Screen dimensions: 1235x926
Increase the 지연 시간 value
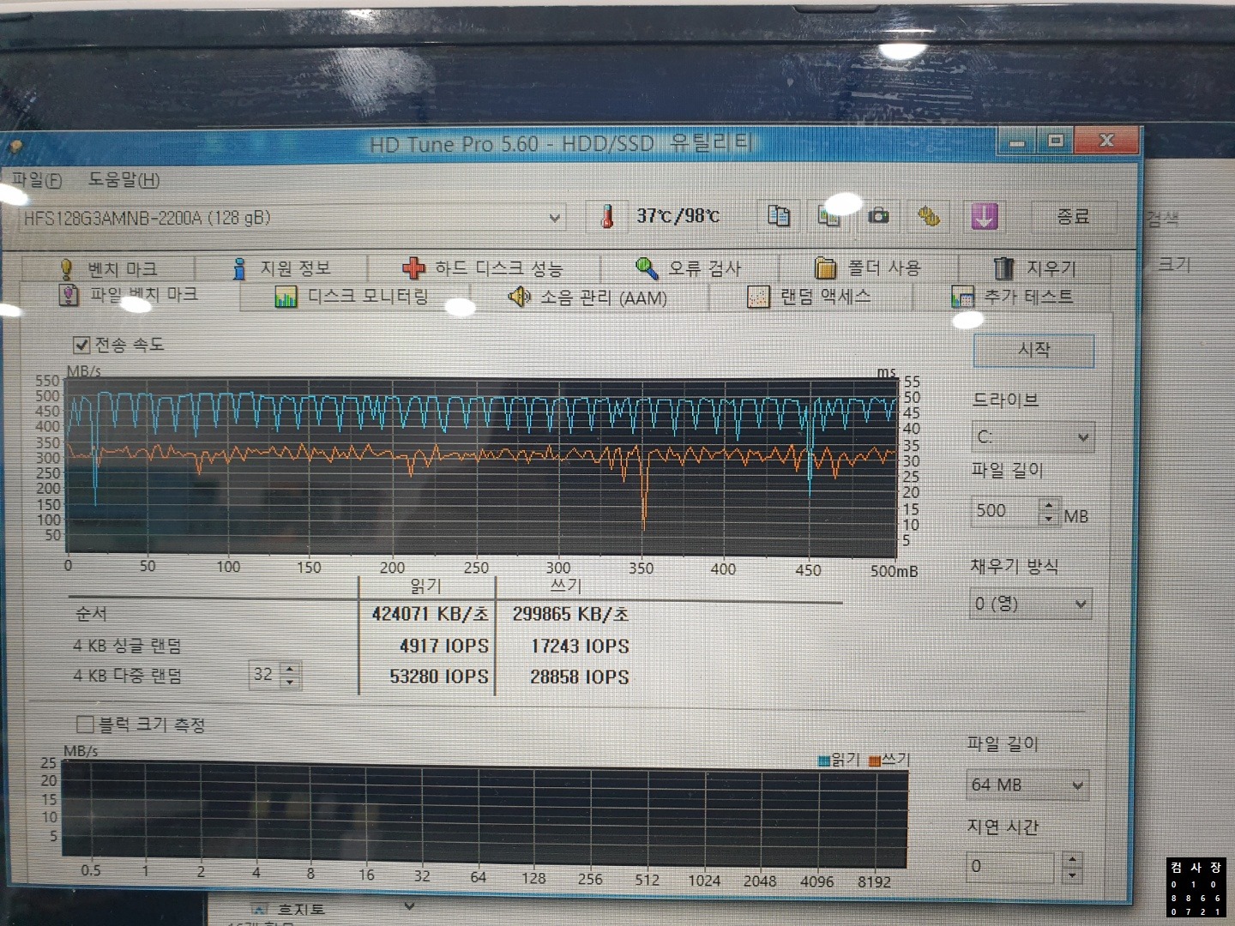[1071, 860]
